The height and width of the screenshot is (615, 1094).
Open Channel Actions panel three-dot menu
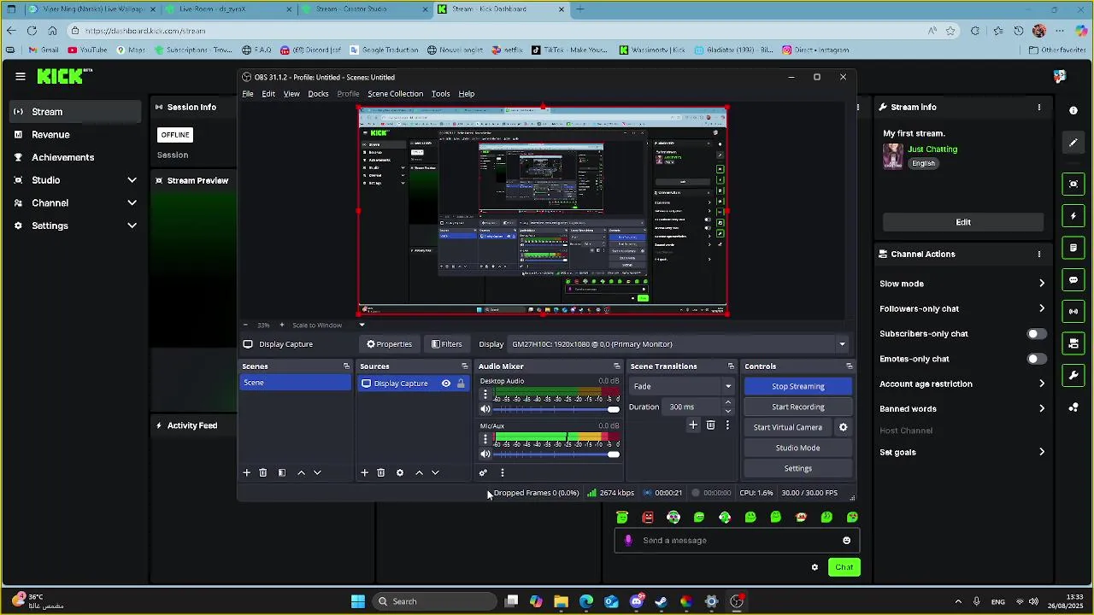[1039, 254]
